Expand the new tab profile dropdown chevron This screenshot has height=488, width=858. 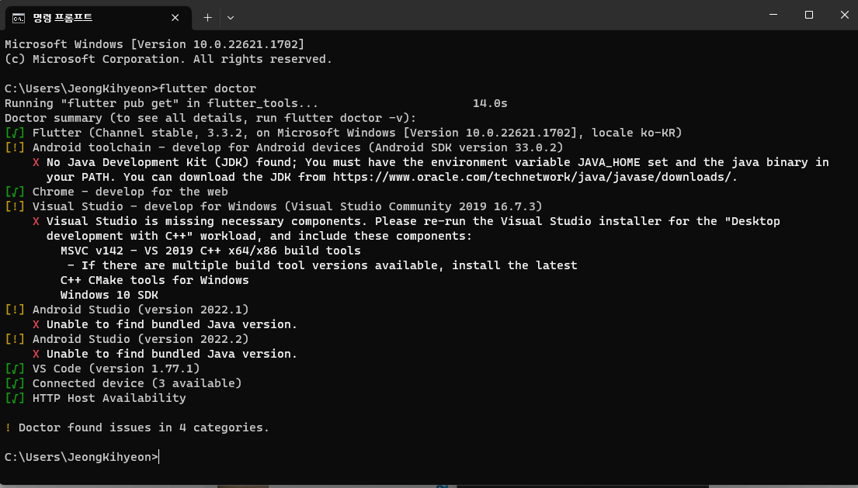(231, 18)
